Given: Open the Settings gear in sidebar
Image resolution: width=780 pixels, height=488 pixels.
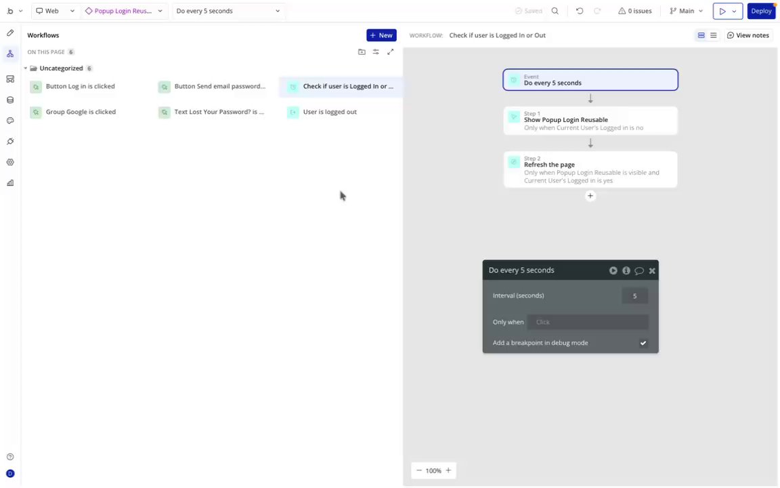Looking at the screenshot, I should (10, 163).
